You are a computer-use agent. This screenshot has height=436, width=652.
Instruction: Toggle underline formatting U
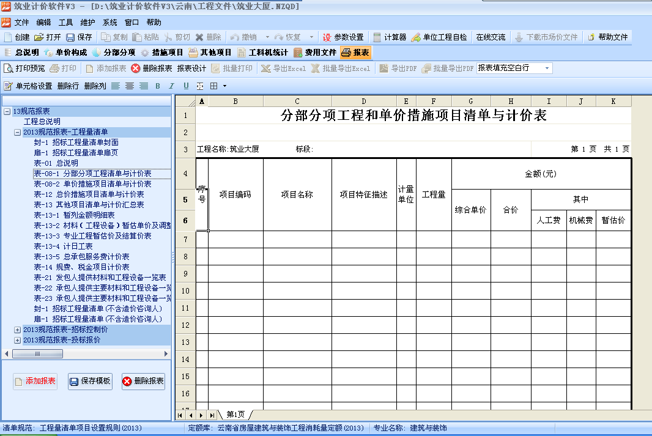point(186,86)
